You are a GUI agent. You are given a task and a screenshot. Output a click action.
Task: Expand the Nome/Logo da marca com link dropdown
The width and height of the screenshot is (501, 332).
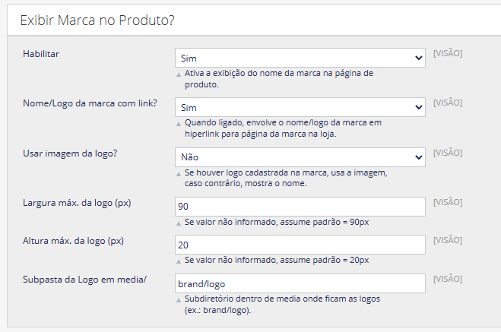tap(300, 107)
